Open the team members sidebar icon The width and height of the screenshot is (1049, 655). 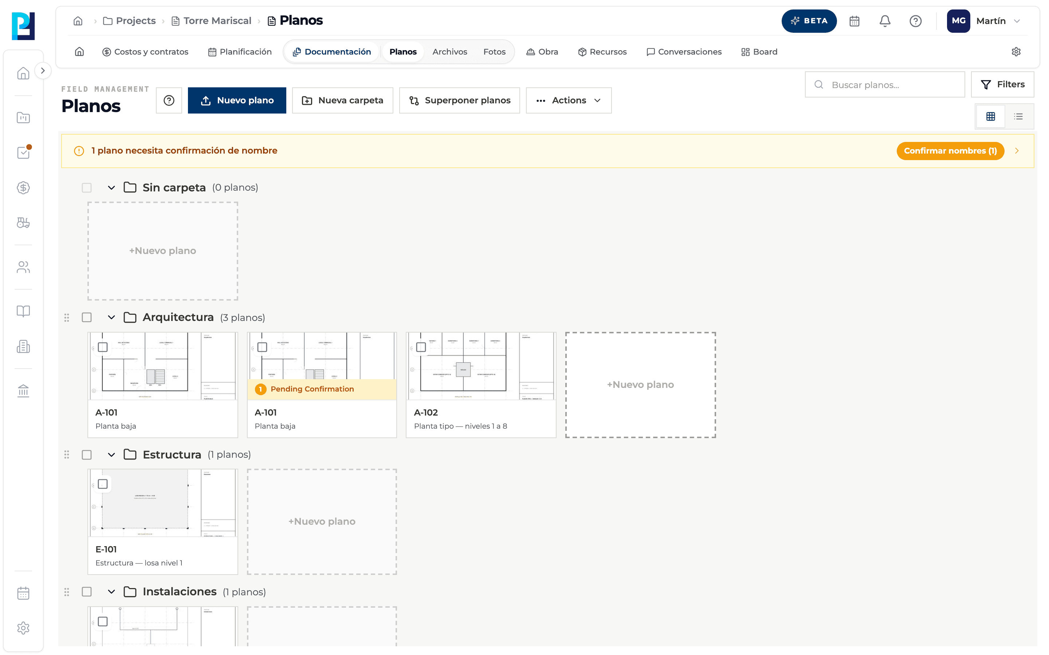[23, 267]
